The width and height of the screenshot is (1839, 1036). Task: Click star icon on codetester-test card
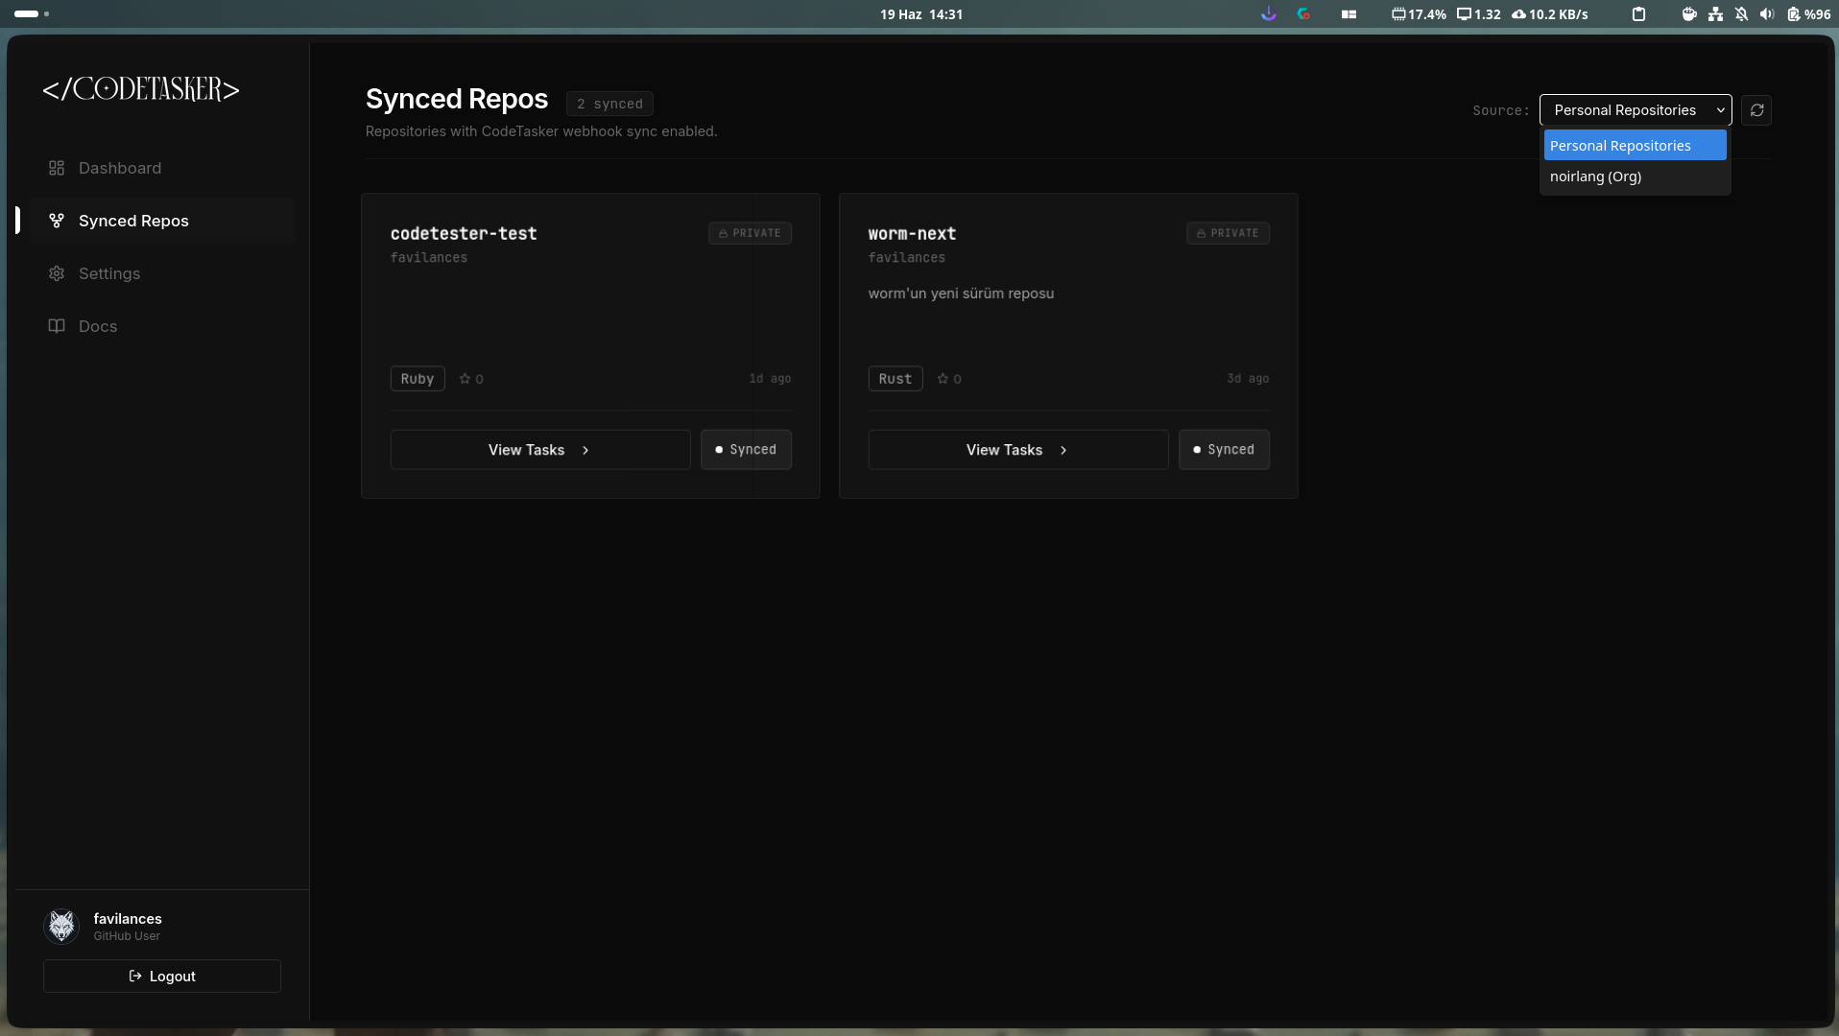pyautogui.click(x=465, y=379)
